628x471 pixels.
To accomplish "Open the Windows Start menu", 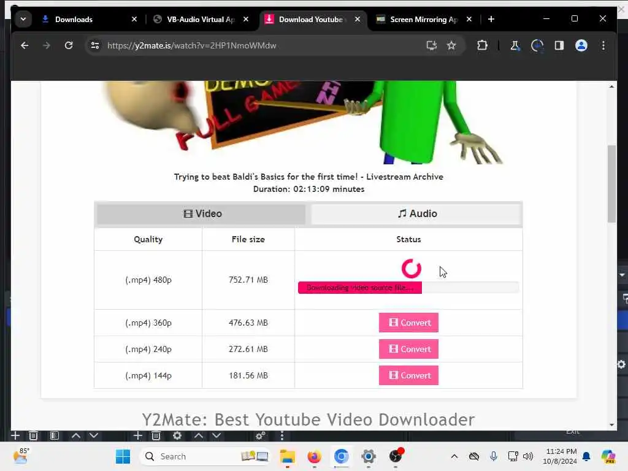I will coord(123,456).
